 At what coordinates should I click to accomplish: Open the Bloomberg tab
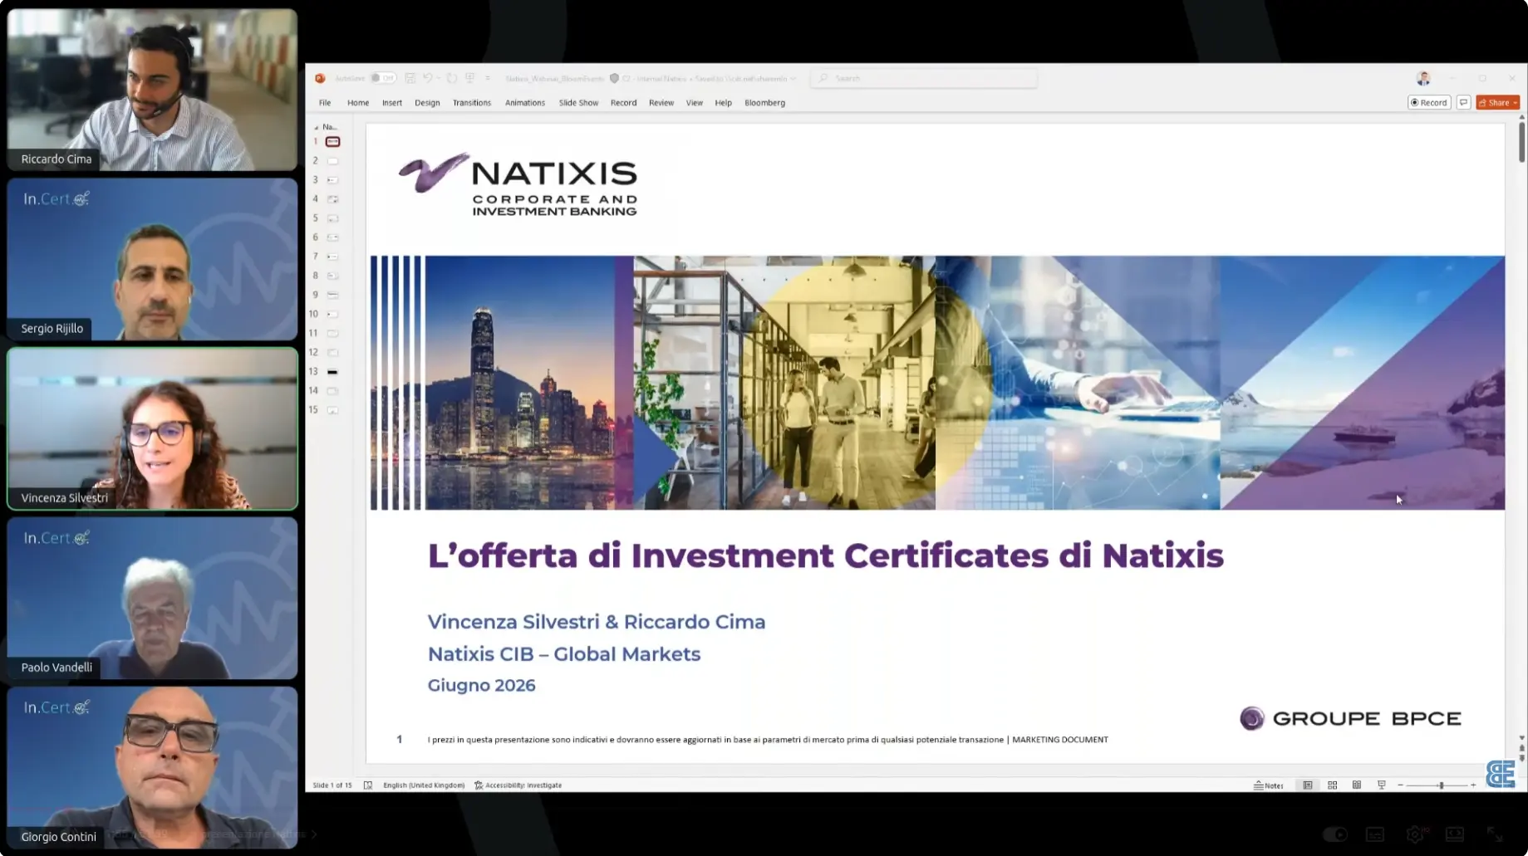[765, 103]
